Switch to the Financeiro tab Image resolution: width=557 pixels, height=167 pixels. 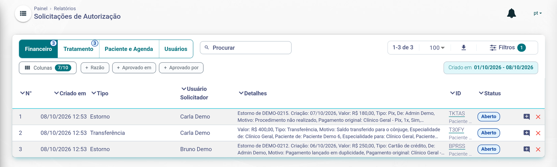pyautogui.click(x=38, y=49)
